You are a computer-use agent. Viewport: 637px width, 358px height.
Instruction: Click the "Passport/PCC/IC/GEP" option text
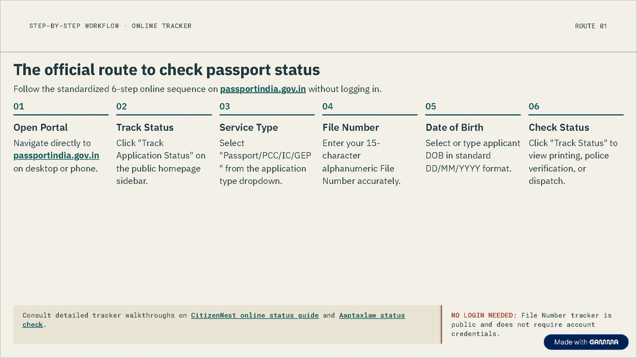265,155
